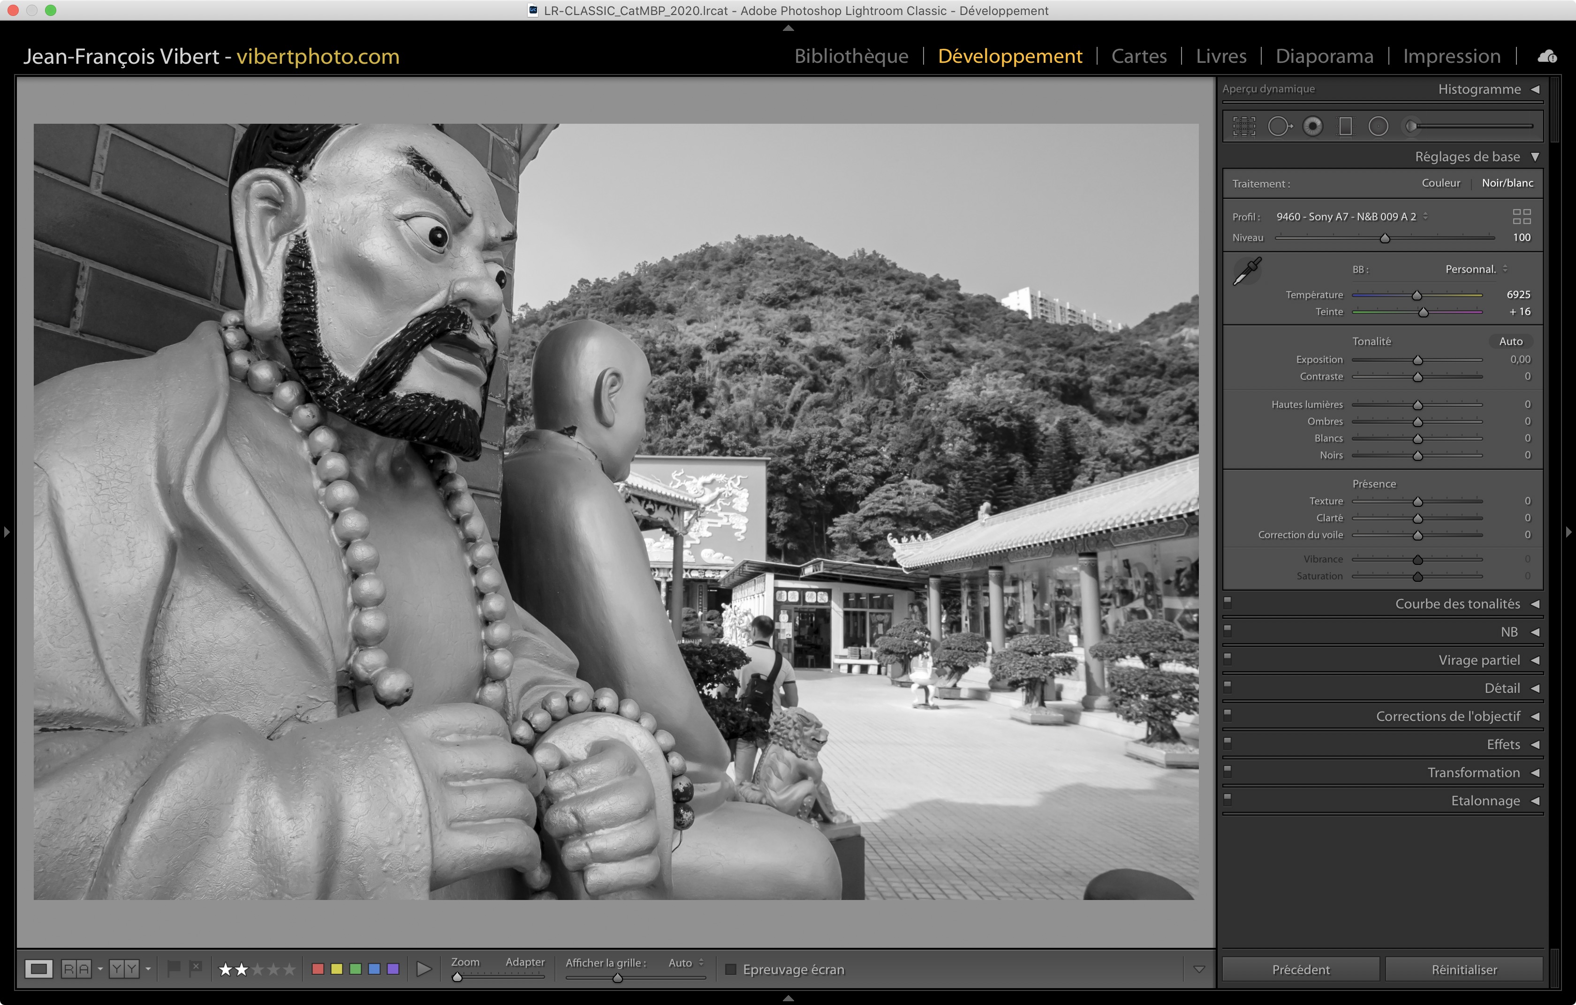Pick the Radial filter tool

[1378, 126]
